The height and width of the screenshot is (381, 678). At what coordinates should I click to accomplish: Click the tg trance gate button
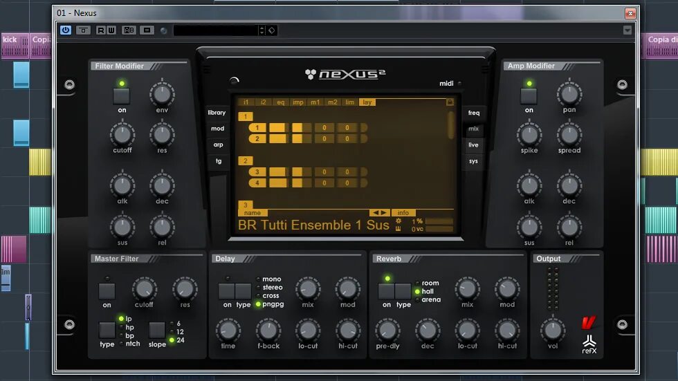(219, 161)
